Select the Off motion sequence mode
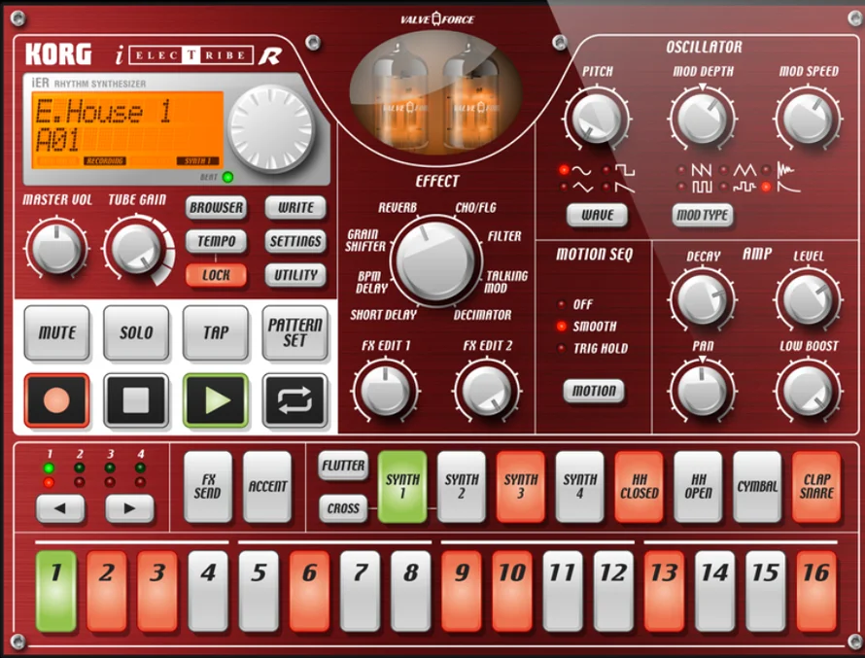This screenshot has width=865, height=658. [576, 304]
